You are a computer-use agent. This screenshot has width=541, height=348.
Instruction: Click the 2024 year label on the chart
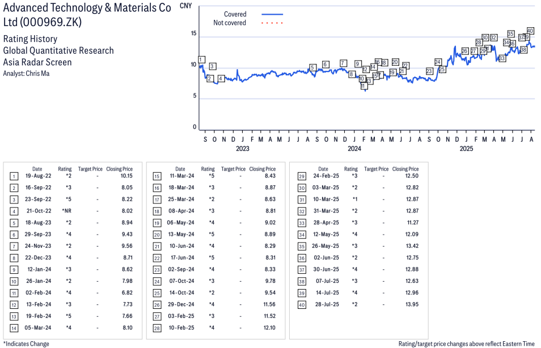coord(354,148)
